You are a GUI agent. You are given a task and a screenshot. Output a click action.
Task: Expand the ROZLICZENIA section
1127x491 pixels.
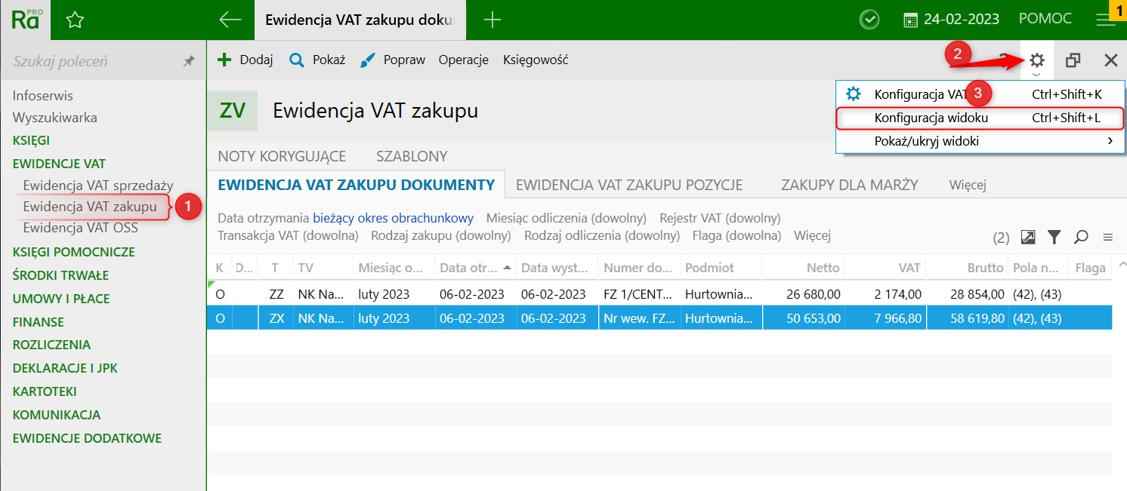click(51, 345)
